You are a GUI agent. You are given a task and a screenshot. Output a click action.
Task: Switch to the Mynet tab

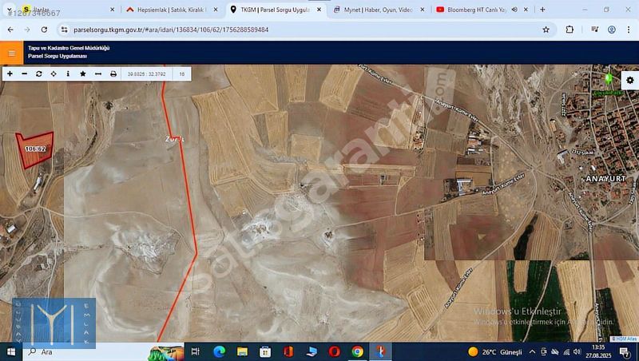pyautogui.click(x=379, y=10)
